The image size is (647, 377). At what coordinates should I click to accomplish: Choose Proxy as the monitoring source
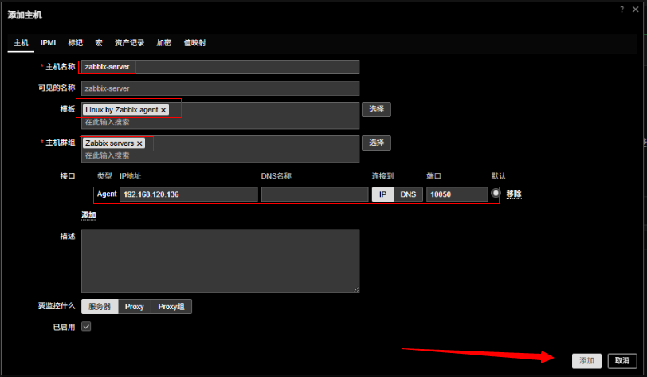(x=134, y=307)
